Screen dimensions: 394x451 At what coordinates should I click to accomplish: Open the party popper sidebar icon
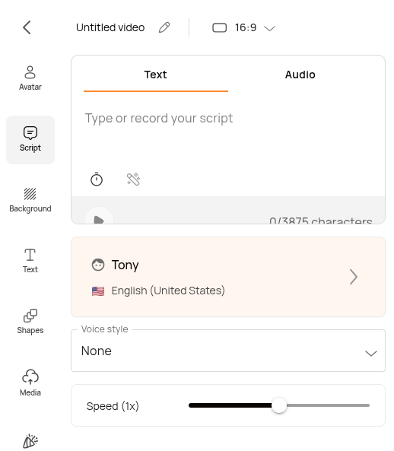(x=30, y=441)
